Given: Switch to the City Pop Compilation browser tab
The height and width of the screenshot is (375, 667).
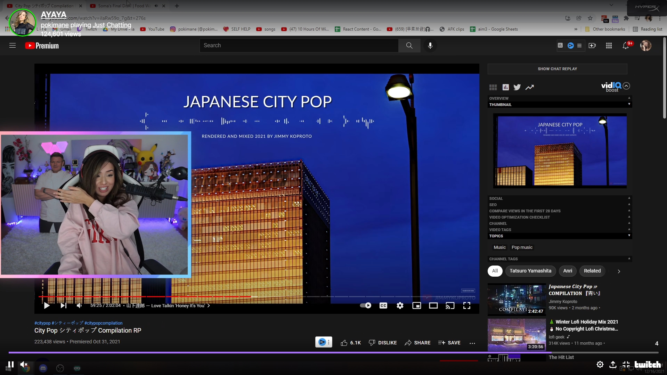Looking at the screenshot, I should [x=44, y=6].
